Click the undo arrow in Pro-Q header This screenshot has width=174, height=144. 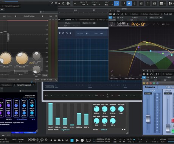(154, 24)
